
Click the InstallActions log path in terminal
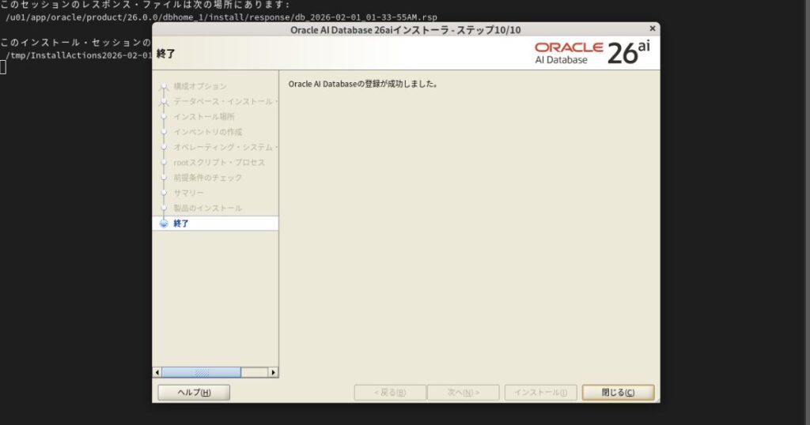tap(78, 55)
